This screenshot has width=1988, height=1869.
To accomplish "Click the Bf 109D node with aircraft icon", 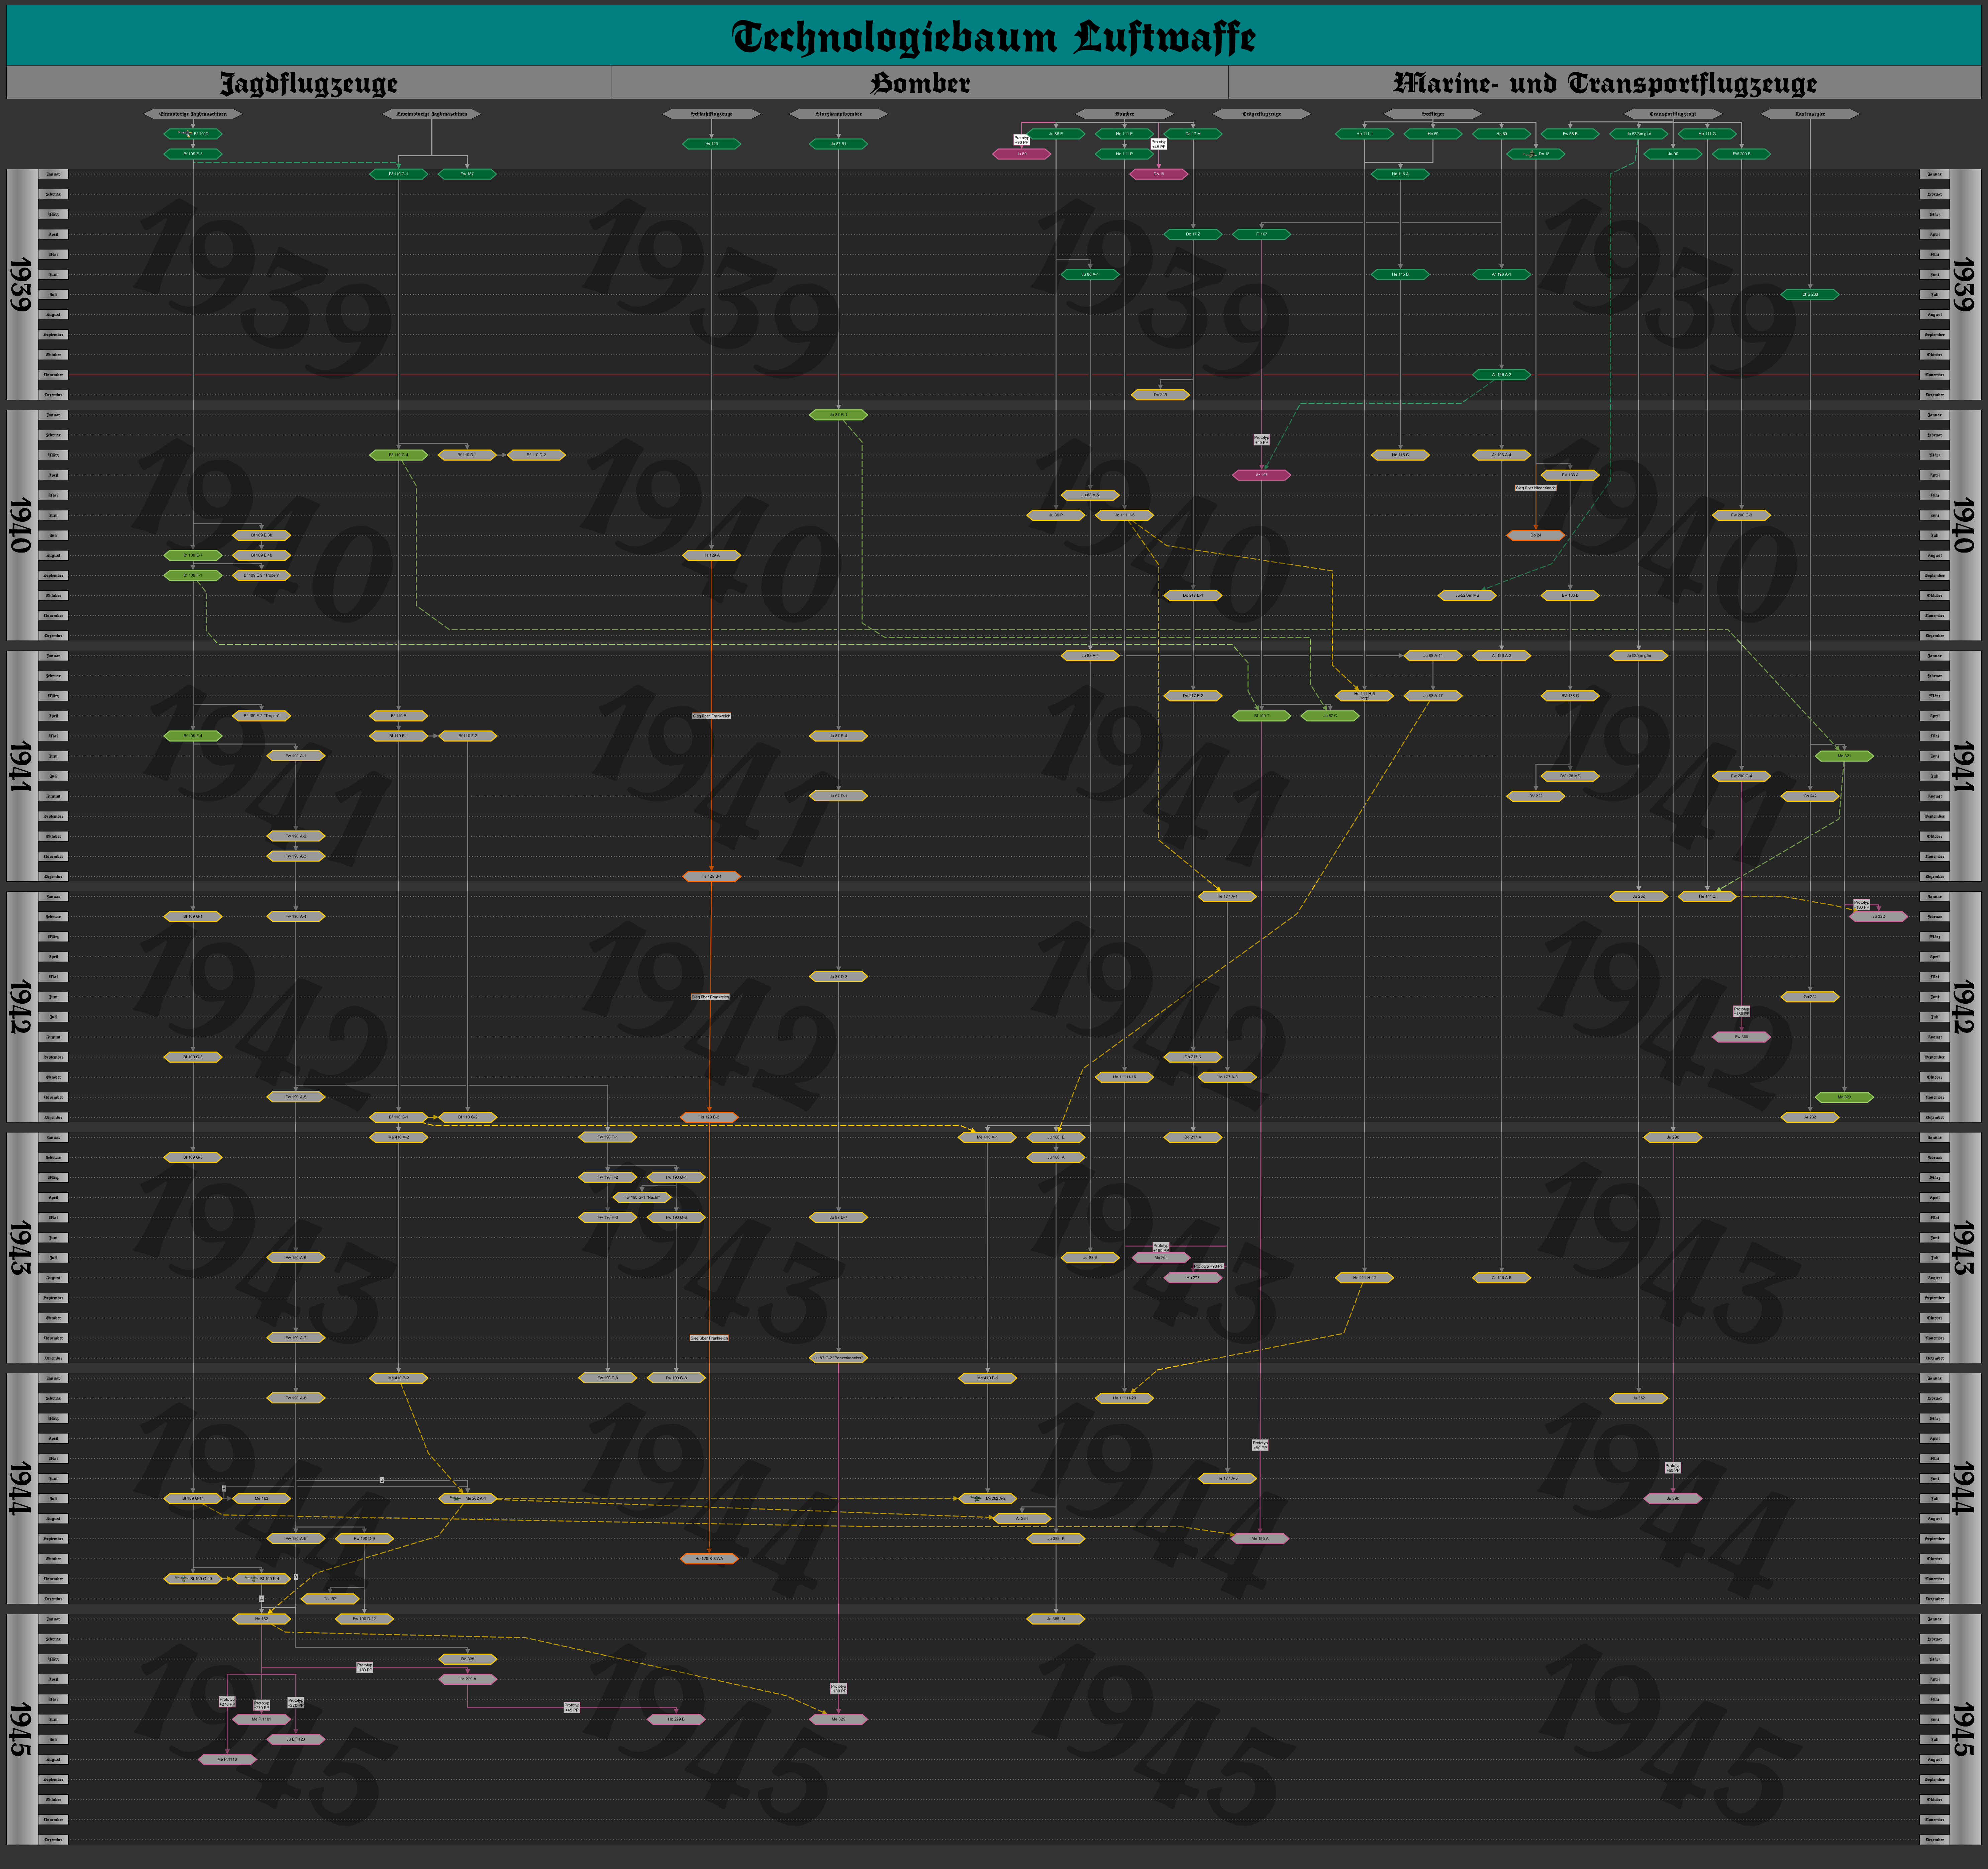I will (193, 134).
